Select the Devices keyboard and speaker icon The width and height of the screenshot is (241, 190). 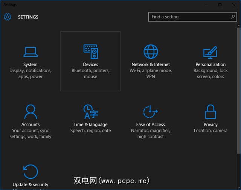[x=90, y=52]
